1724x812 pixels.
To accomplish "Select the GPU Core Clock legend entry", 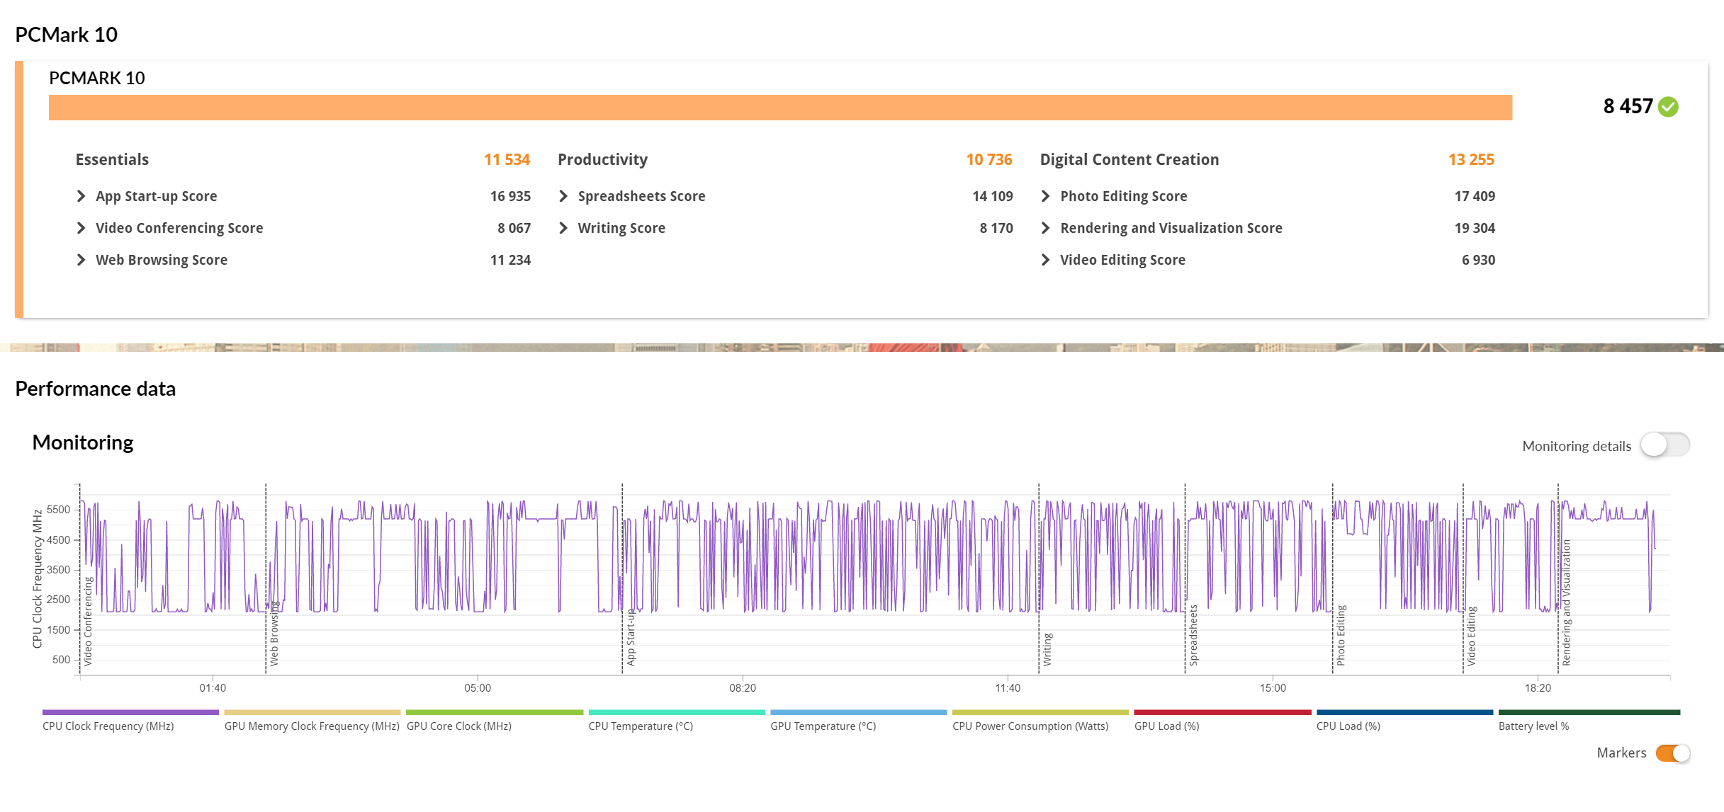I will point(458,726).
